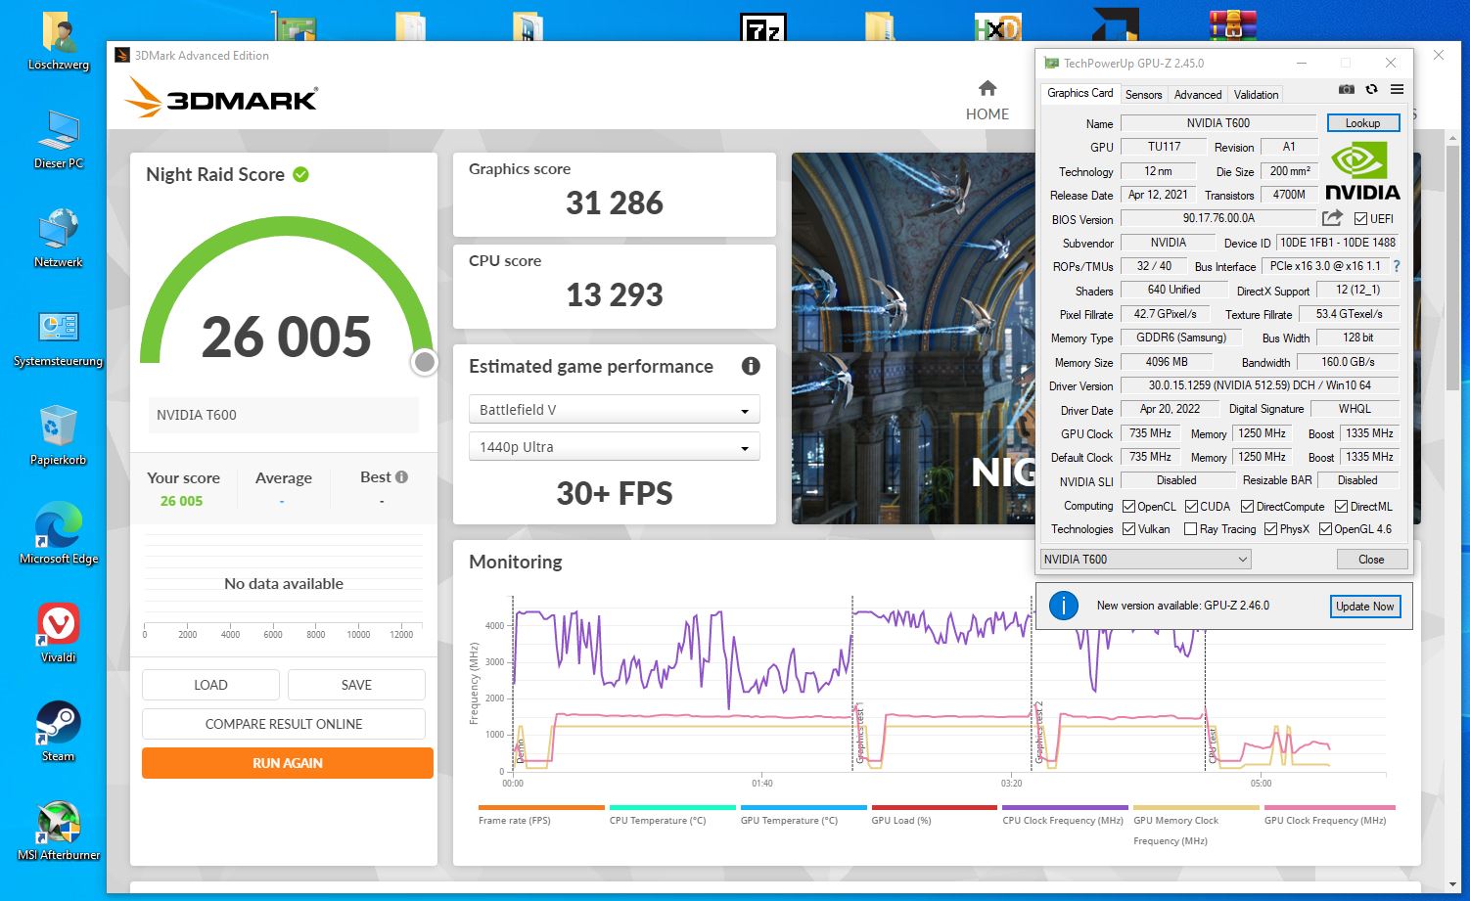
Task: Switch to the Validation tab
Action: coord(1256,95)
